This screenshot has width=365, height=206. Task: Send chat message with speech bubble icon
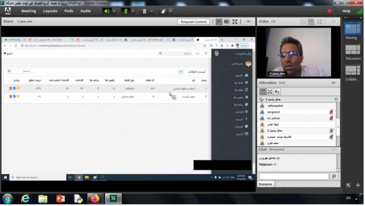pyautogui.click(x=334, y=176)
